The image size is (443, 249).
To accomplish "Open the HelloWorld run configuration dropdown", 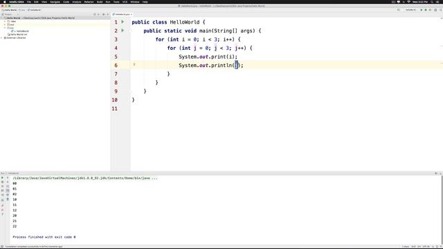I will click(411, 10).
